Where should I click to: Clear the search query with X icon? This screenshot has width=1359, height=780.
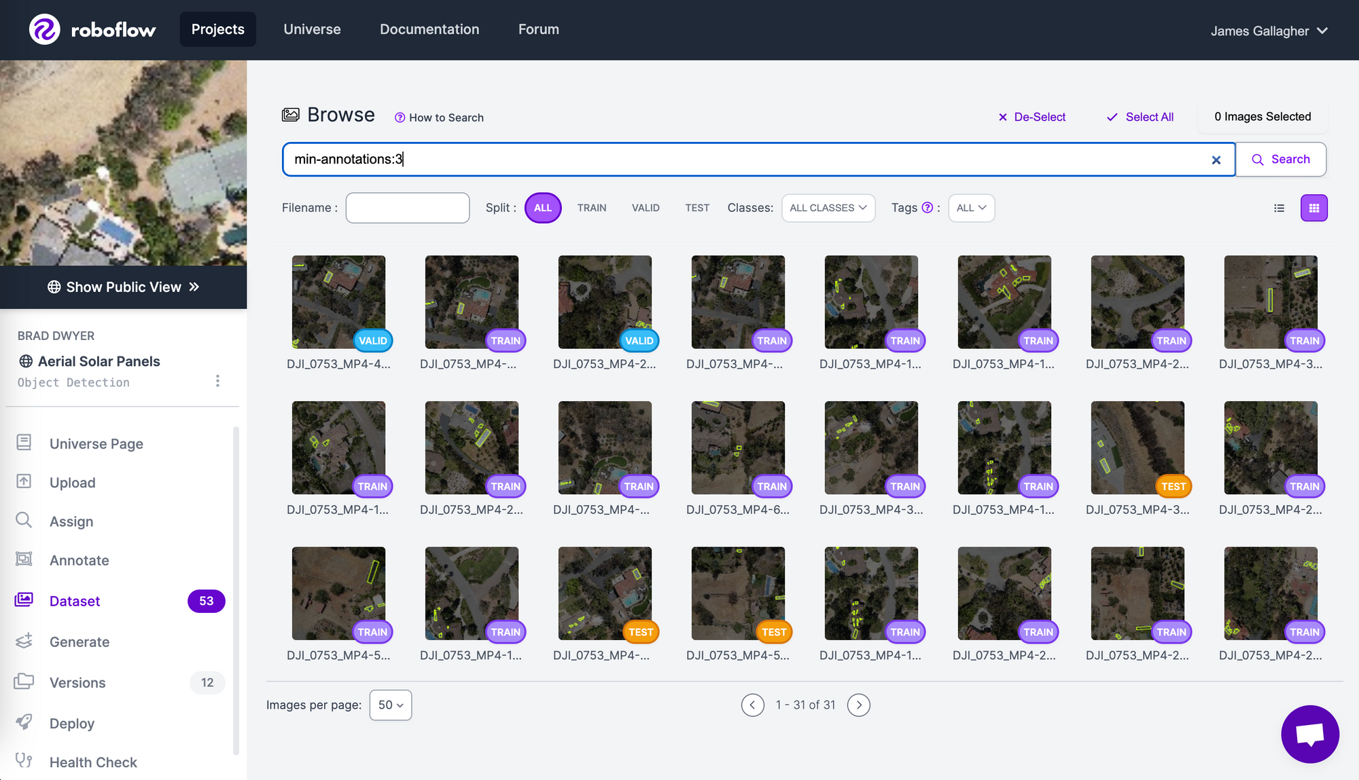pyautogui.click(x=1216, y=160)
